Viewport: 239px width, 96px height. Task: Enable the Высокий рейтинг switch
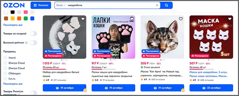pos(33,43)
